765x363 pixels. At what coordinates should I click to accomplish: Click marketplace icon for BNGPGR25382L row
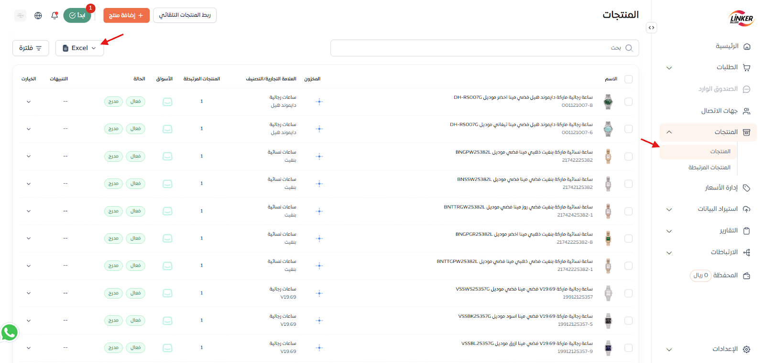coord(167,238)
